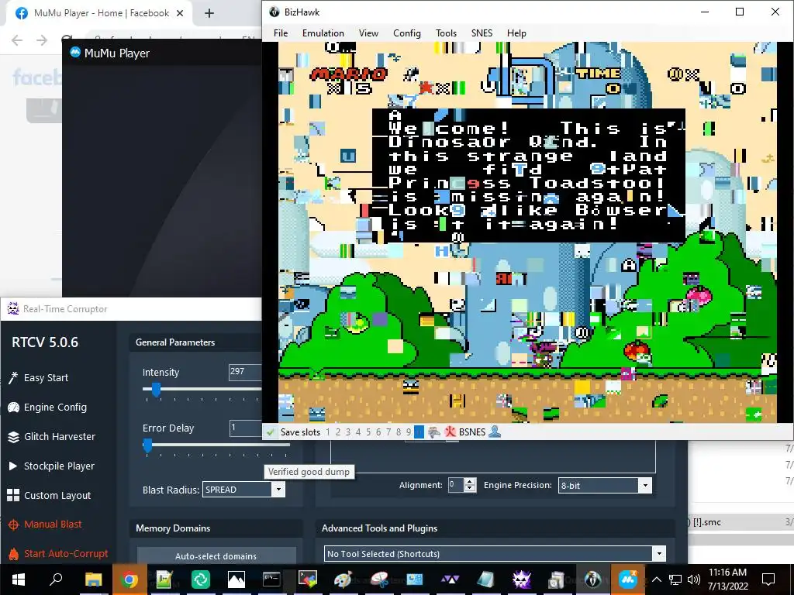Open BizHawk File menu
The width and height of the screenshot is (794, 595).
pyautogui.click(x=281, y=33)
